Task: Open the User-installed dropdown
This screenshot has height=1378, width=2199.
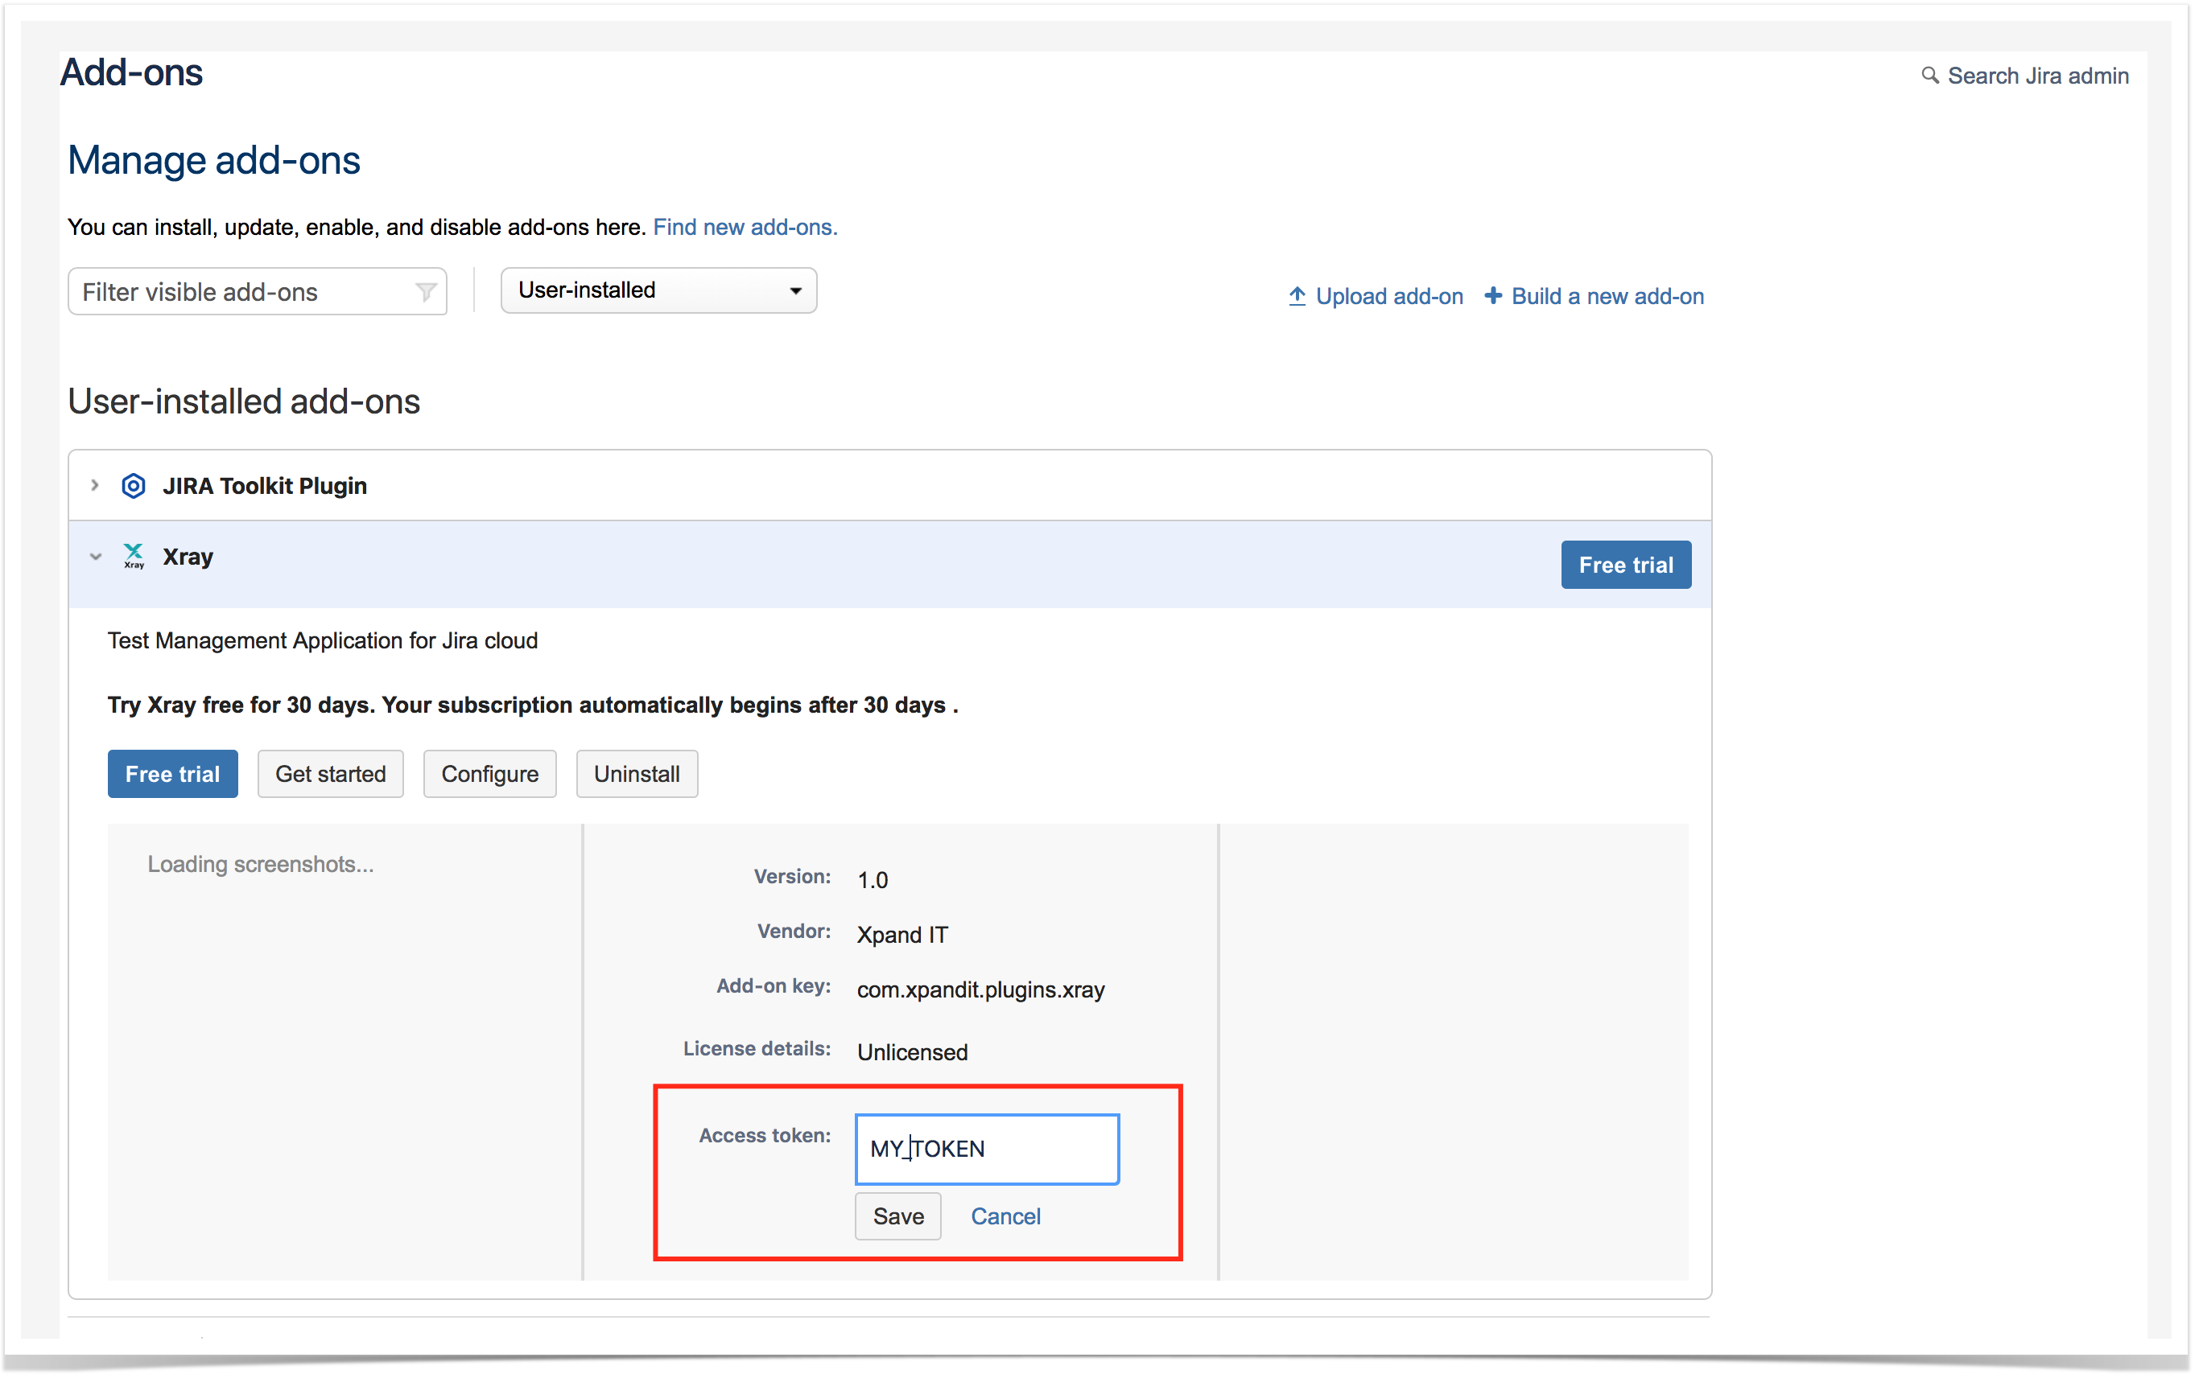Action: point(658,290)
